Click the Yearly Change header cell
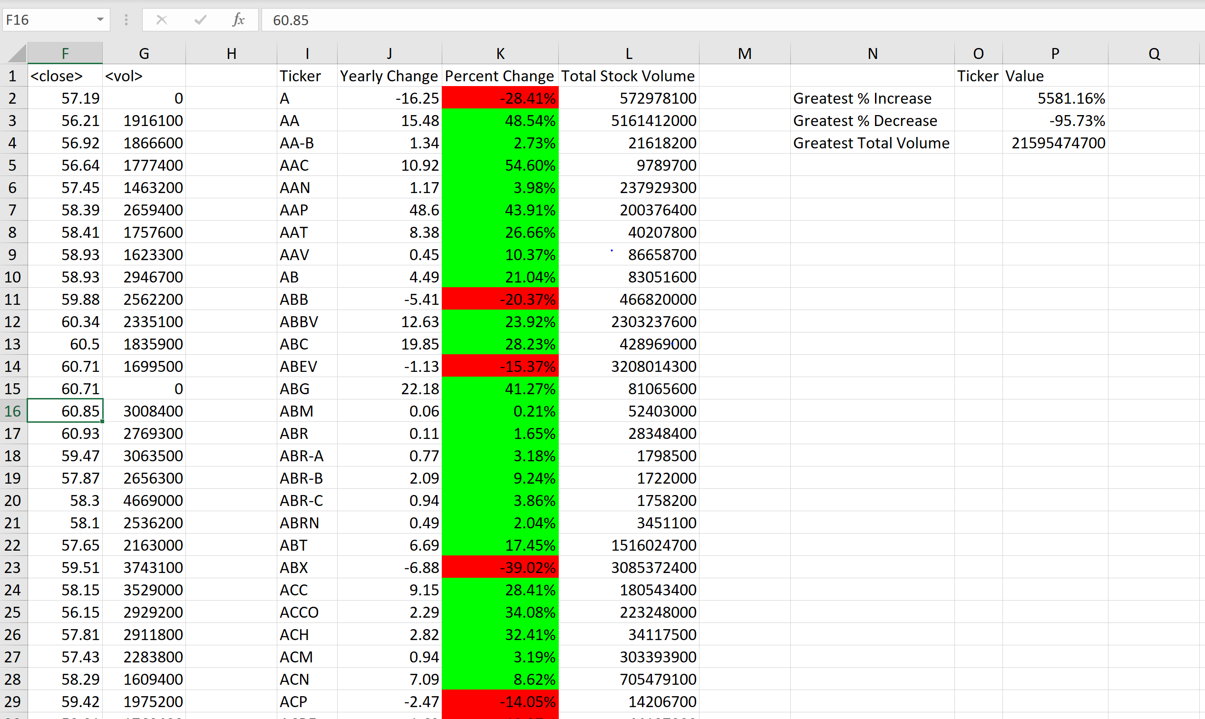 click(x=389, y=76)
